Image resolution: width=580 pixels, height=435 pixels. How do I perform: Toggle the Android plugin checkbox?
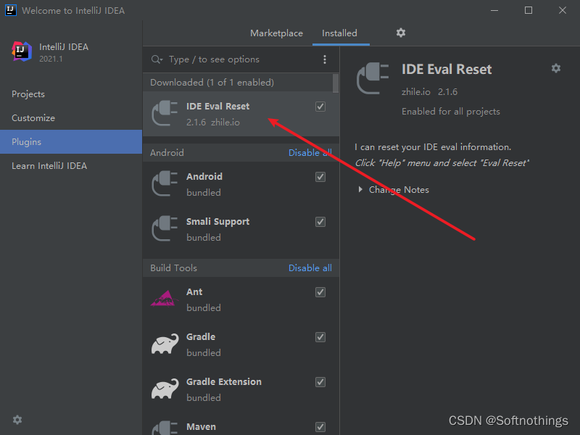[320, 177]
